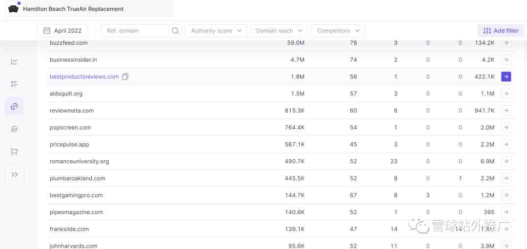This screenshot has height=249, width=527.
Task: Open arrow button for johnharvards.com row
Action: 506,246
